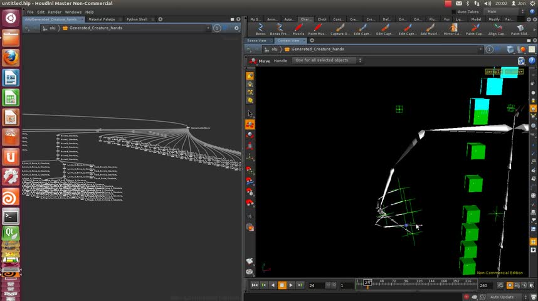Activate the Mirror Capture shelf tool

tap(452, 29)
